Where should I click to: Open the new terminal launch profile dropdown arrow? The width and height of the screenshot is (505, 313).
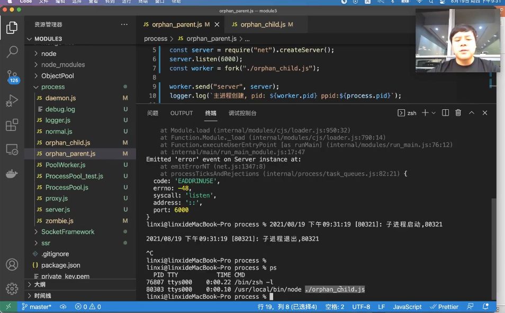click(x=434, y=112)
